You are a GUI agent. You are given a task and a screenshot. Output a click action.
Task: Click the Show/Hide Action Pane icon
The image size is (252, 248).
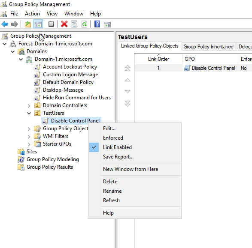point(107,24)
